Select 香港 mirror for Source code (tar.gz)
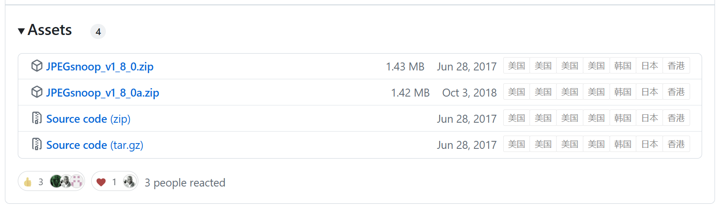The image size is (719, 206). pos(676,144)
